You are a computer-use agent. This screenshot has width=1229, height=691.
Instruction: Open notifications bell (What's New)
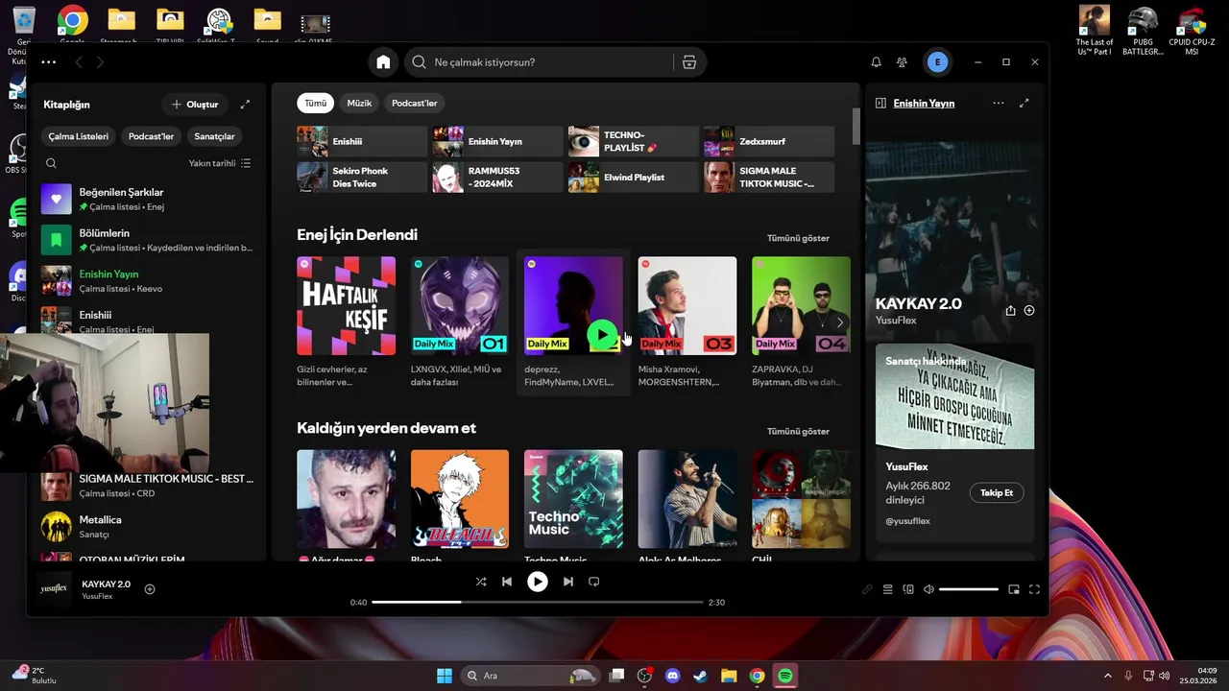click(876, 62)
